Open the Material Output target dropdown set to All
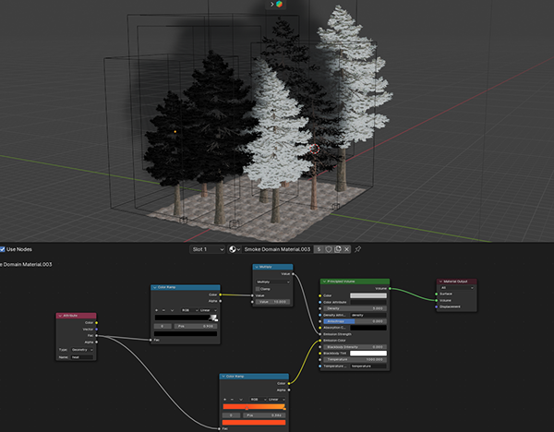The image size is (554, 432). (458, 287)
